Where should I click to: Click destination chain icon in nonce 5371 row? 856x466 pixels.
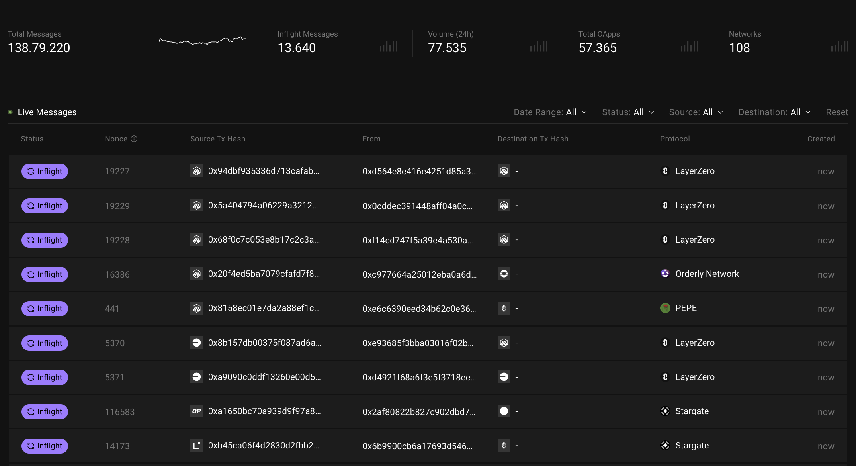(504, 377)
